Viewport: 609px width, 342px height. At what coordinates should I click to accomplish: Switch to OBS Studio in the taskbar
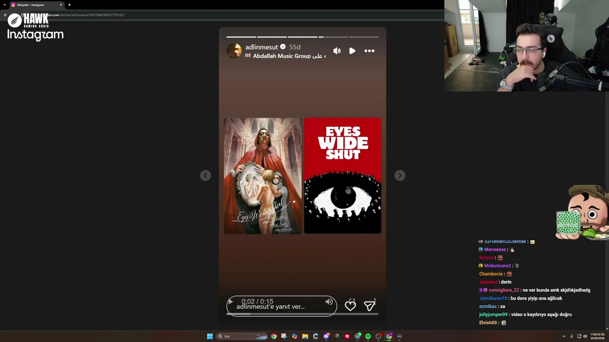tap(378, 336)
